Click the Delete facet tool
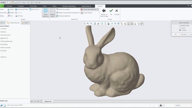 pyautogui.click(x=19, y=13)
